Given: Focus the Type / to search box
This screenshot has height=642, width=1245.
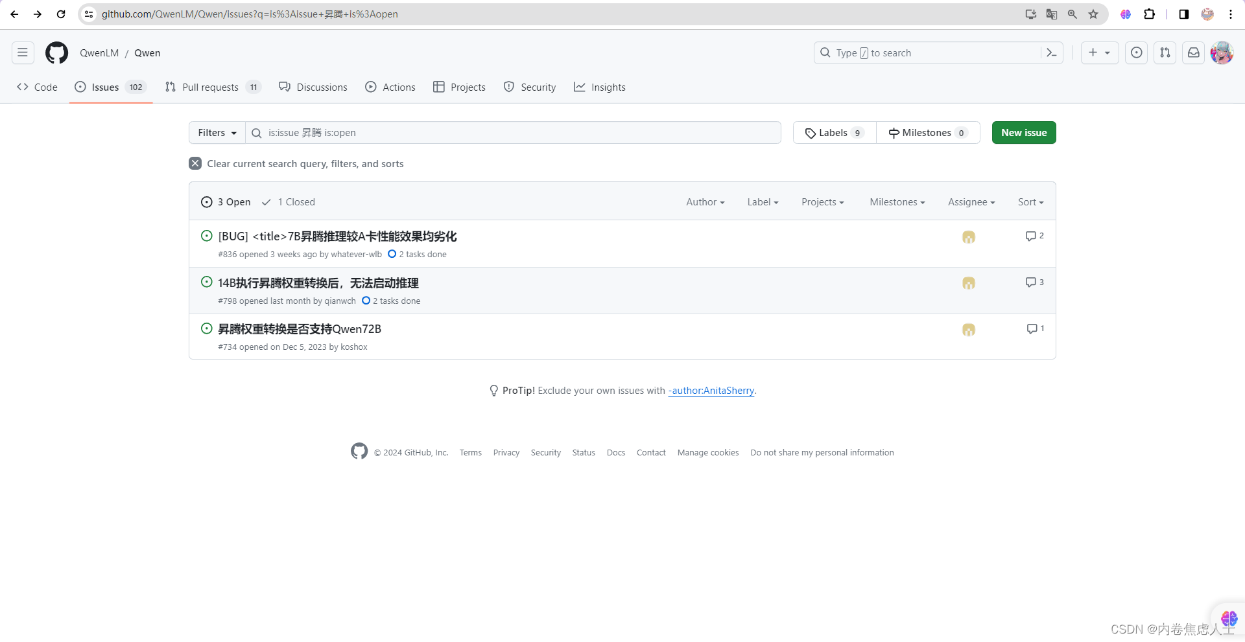Looking at the screenshot, I should (x=927, y=53).
